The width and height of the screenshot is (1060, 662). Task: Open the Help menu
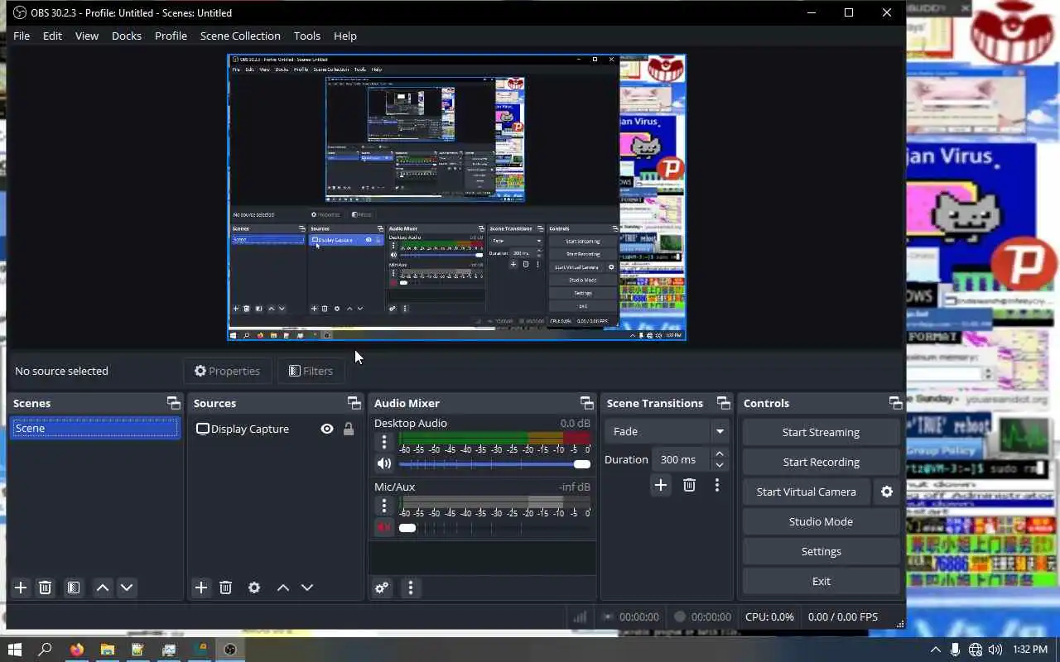[345, 36]
